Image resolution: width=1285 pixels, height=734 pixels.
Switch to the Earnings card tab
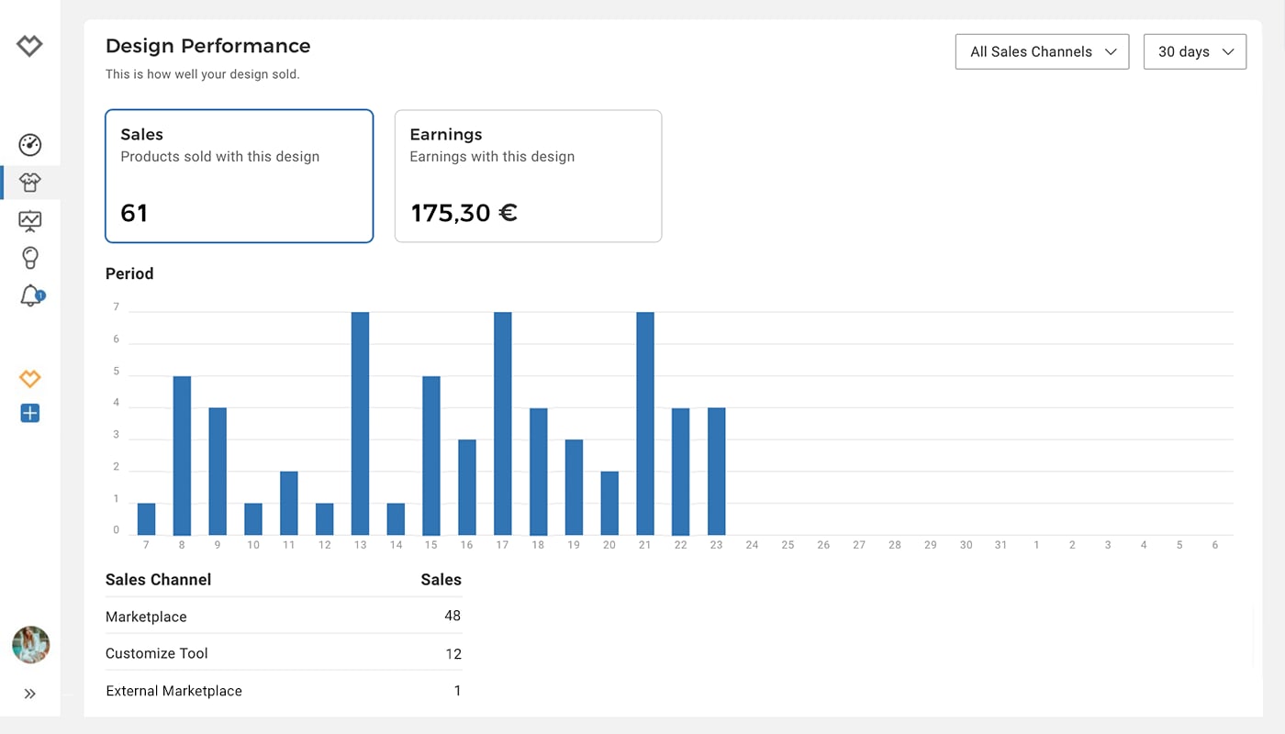528,176
